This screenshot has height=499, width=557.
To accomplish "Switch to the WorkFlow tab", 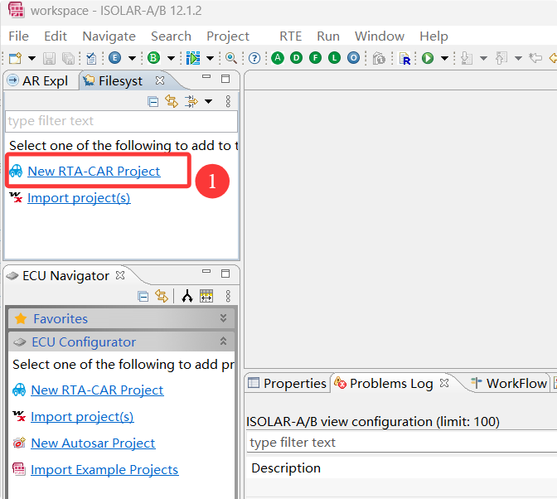I will tap(509, 384).
